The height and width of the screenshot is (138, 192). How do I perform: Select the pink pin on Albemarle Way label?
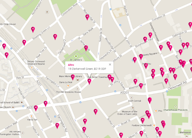pos(141,86)
